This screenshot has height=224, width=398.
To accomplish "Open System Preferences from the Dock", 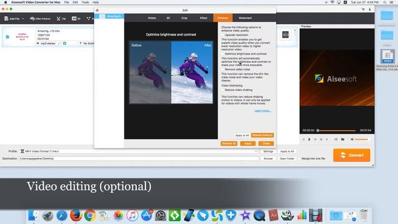I will pos(160,215).
